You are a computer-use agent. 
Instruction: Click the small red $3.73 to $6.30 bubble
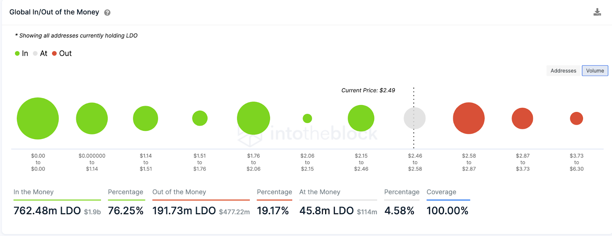click(x=576, y=119)
